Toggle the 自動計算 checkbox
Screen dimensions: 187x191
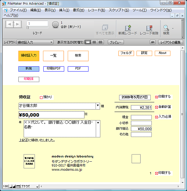click(156, 107)
